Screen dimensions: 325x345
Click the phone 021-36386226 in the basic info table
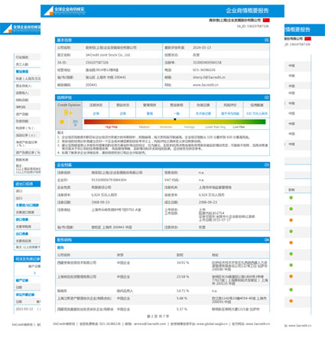click(204, 70)
